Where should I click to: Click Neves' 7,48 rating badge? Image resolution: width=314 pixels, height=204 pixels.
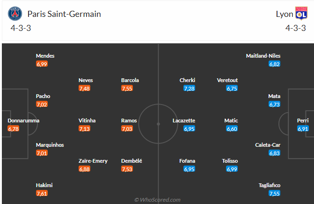pos(84,88)
